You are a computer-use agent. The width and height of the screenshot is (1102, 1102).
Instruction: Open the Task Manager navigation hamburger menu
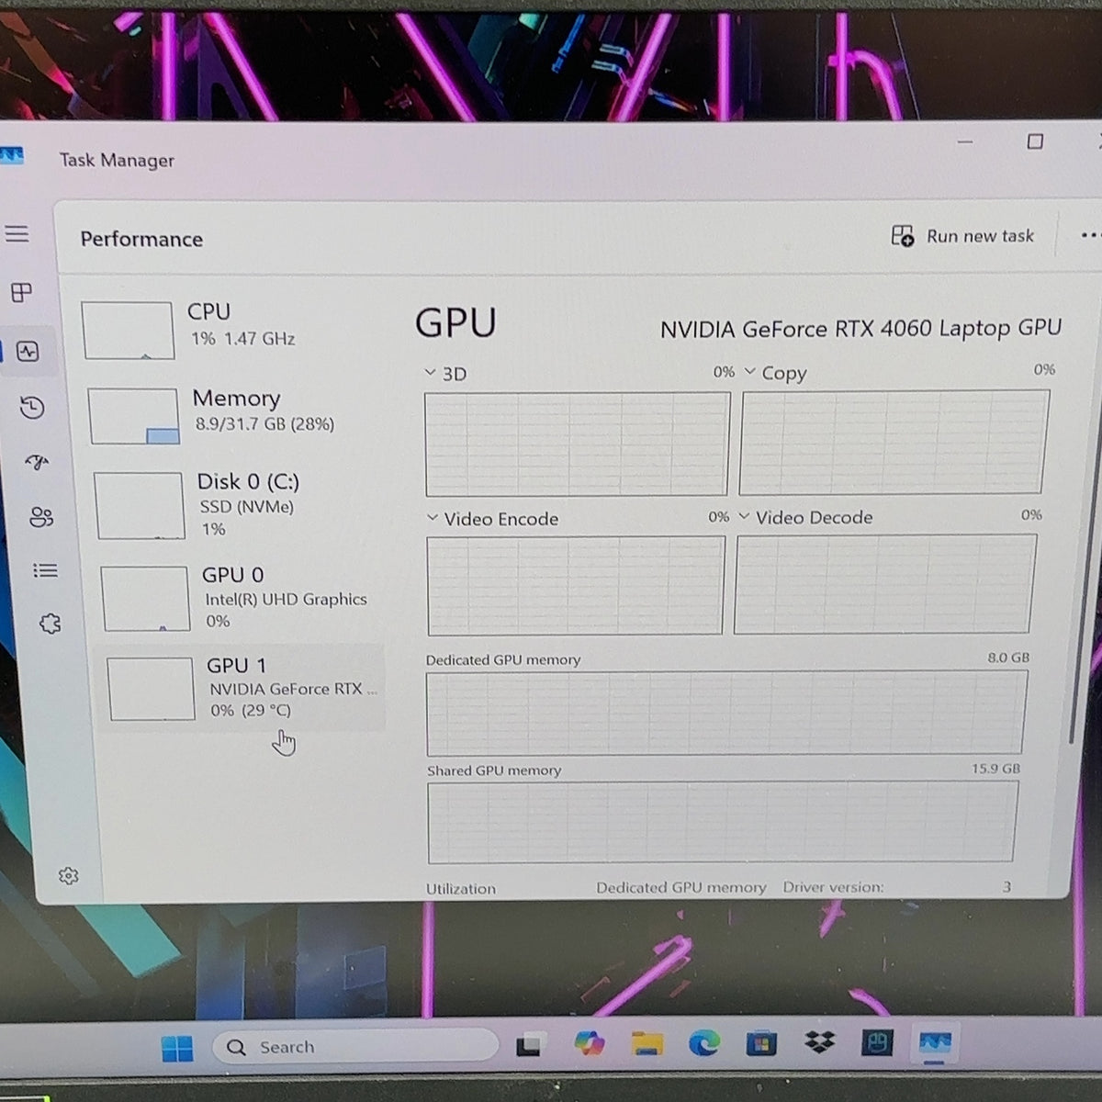[17, 233]
